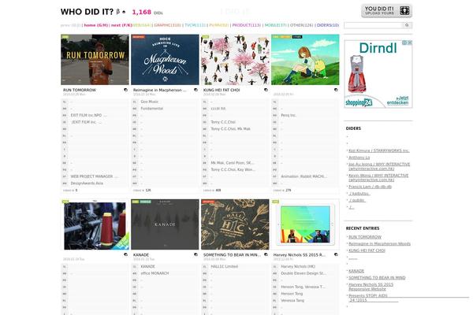The height and width of the screenshot is (315, 473).
Task: Click 'Mk Mak, Carol Poon, SK...' credit row
Action: pos(233,163)
